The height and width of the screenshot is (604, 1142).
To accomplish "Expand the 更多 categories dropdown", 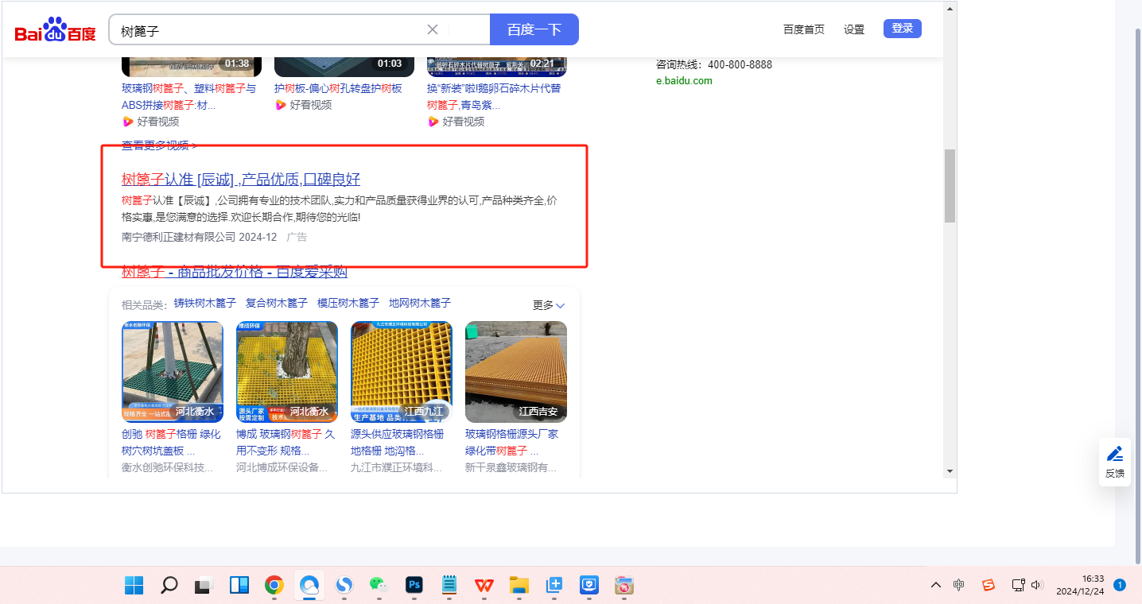I will pyautogui.click(x=549, y=305).
